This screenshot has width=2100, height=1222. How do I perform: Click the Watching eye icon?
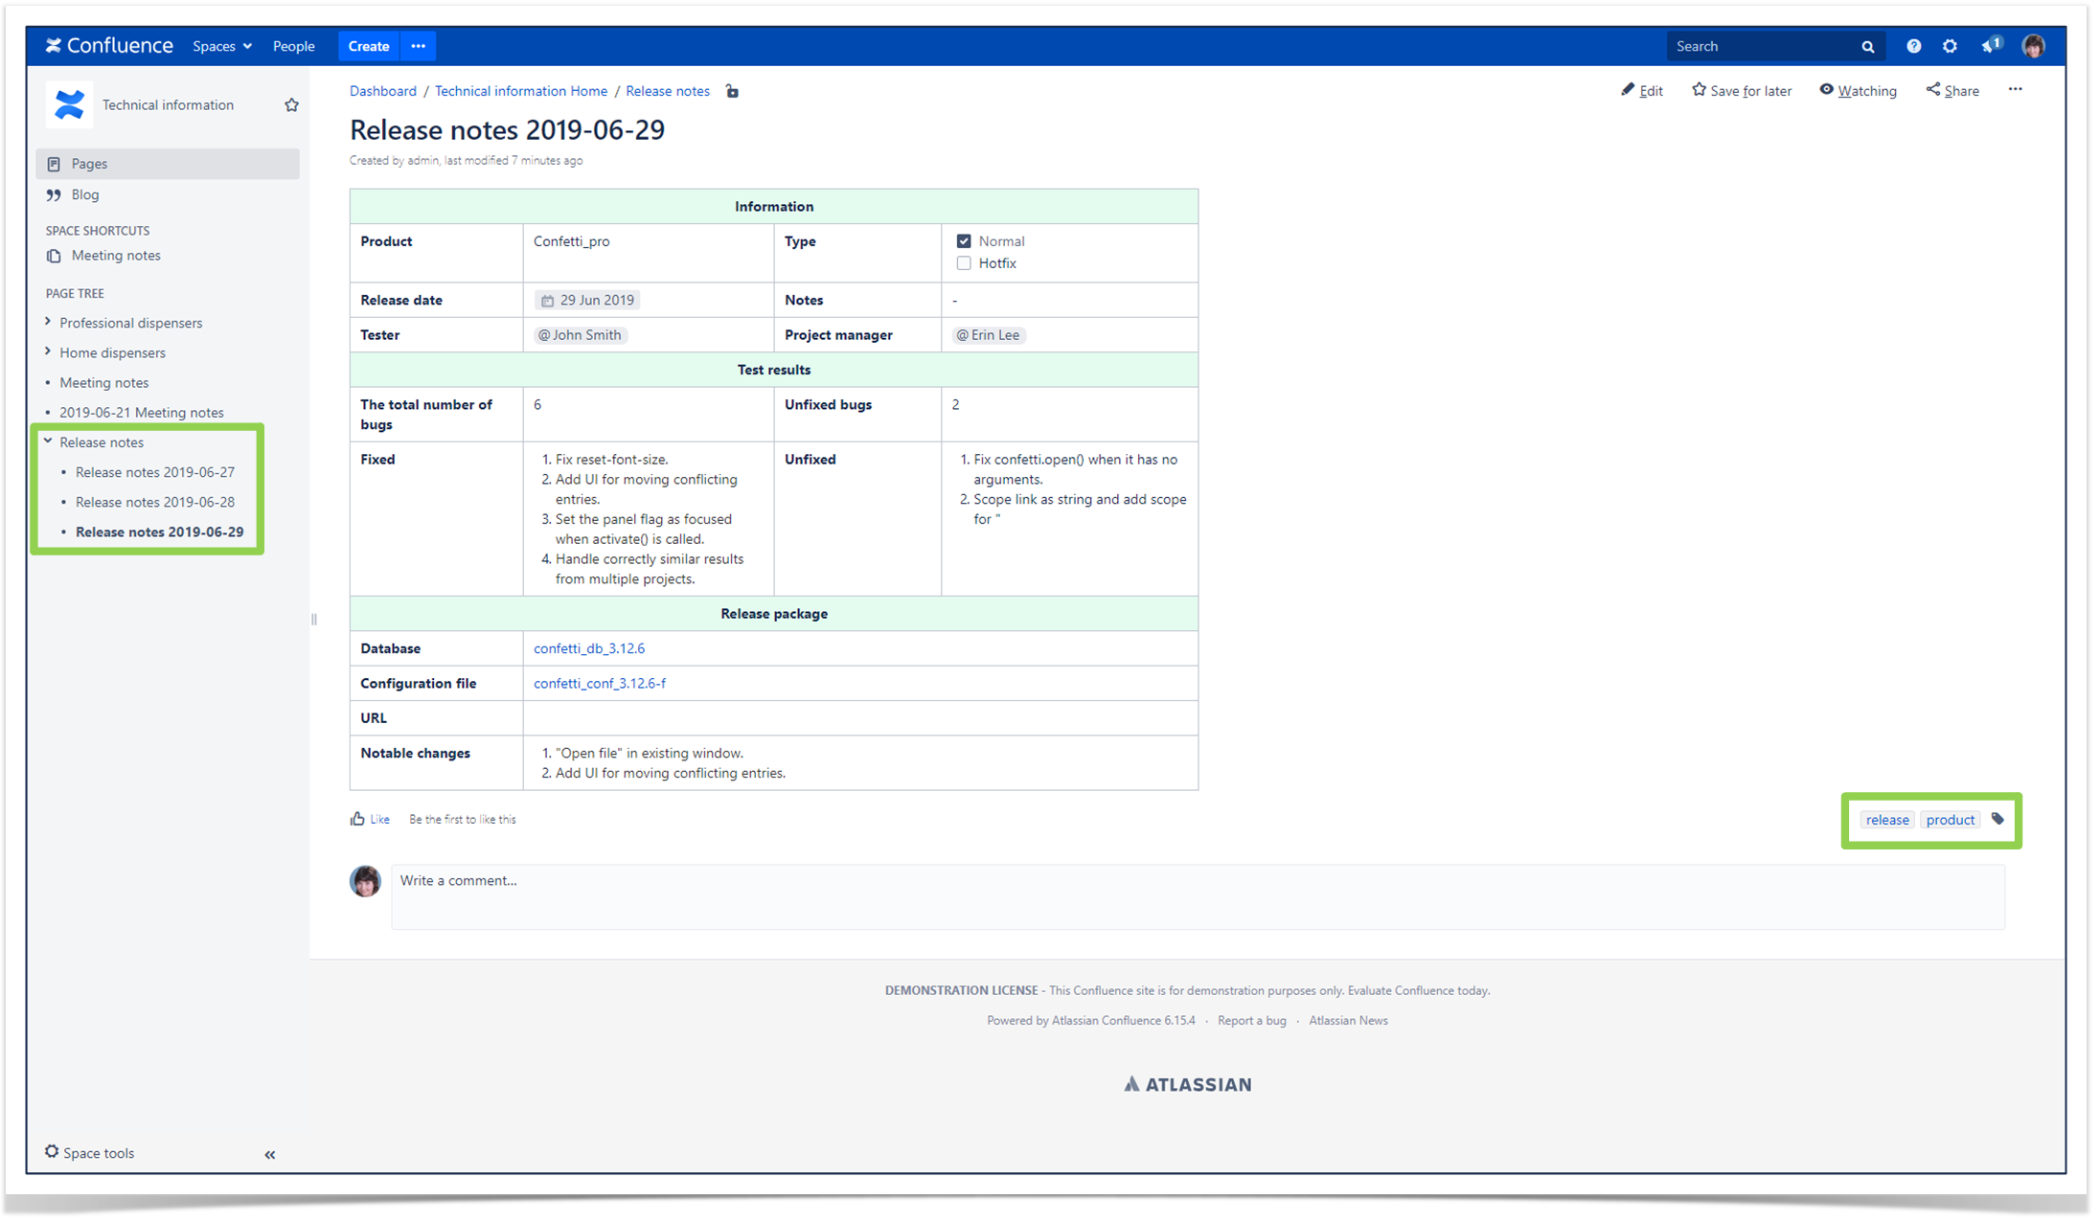[1825, 90]
